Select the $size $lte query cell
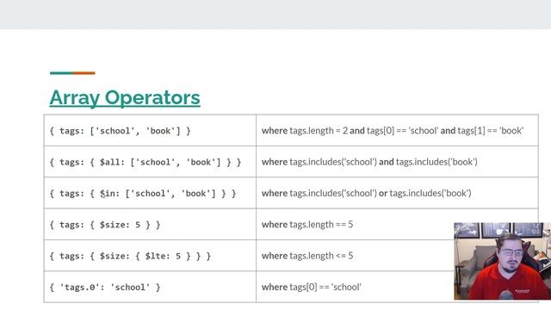This screenshot has width=551, height=310. click(x=150, y=256)
